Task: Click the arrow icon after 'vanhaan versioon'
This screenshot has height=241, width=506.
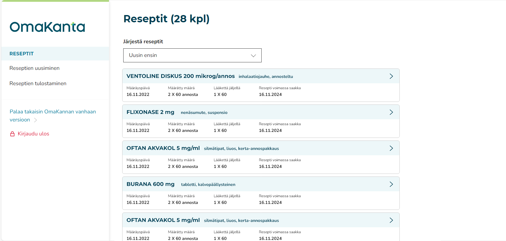Action: [35, 120]
